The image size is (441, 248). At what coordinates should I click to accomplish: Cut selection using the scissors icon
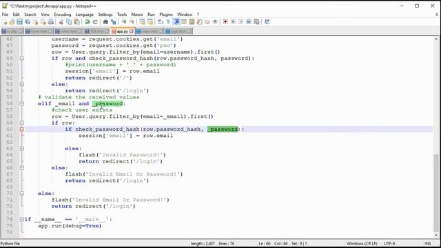(x=61, y=22)
